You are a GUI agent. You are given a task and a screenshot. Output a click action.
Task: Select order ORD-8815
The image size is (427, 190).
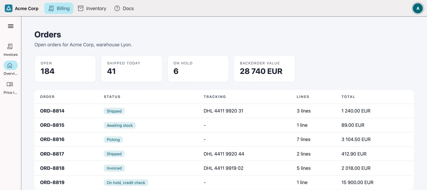point(52,125)
